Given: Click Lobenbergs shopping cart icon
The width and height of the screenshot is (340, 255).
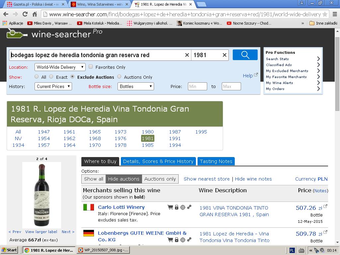Looking at the screenshot, I should coord(170,240).
